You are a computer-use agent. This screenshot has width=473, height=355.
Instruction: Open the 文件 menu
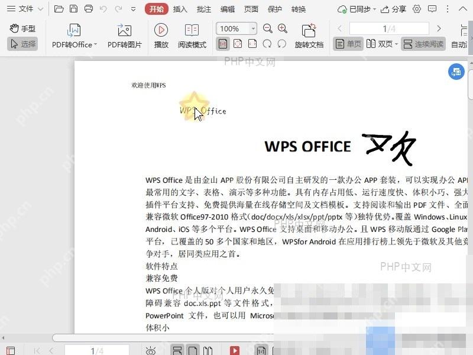coord(20,9)
